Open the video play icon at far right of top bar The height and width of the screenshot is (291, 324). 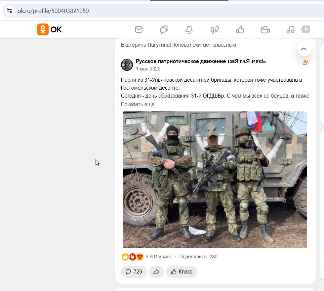[x=305, y=29]
